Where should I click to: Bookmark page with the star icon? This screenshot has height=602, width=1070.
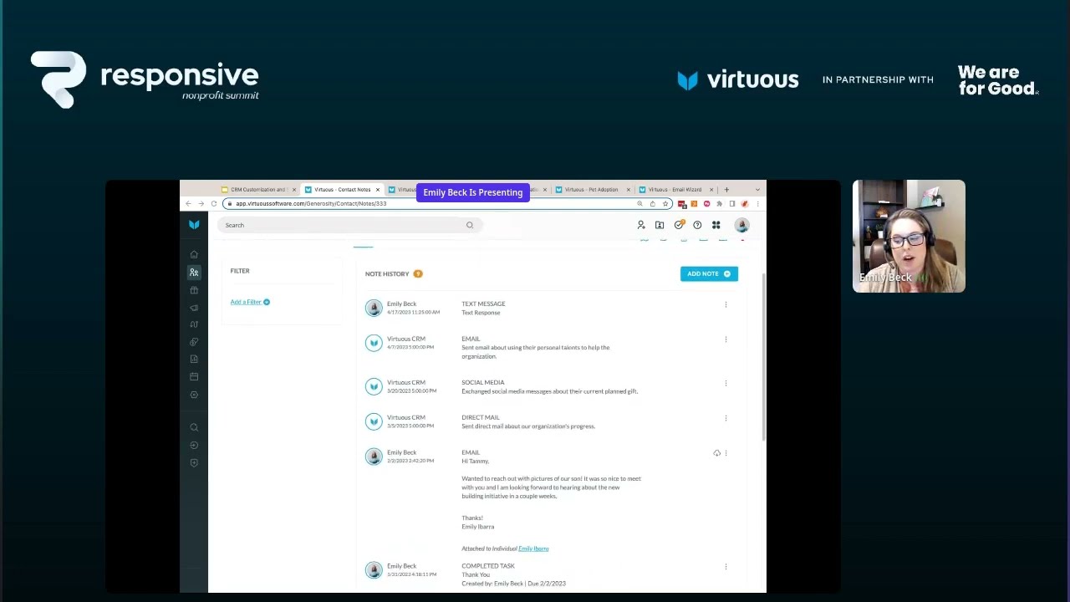point(665,204)
